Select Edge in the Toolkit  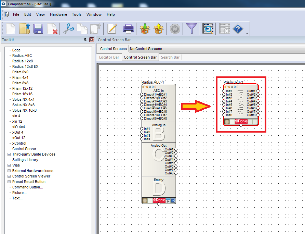click(x=16, y=50)
